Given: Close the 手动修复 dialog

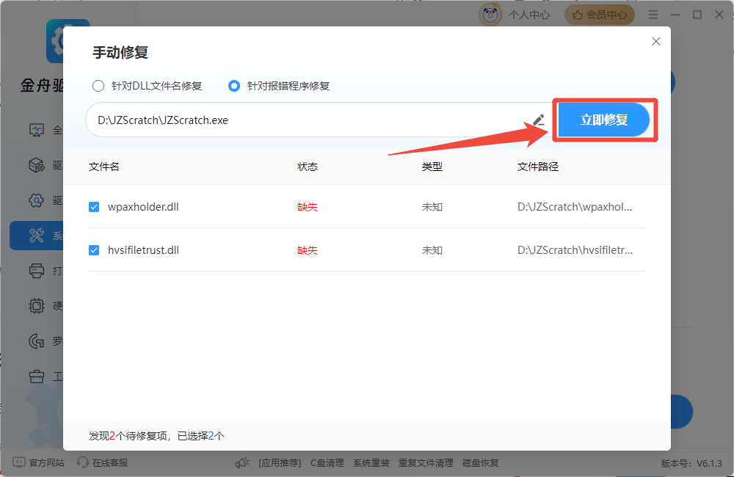Looking at the screenshot, I should pos(656,41).
